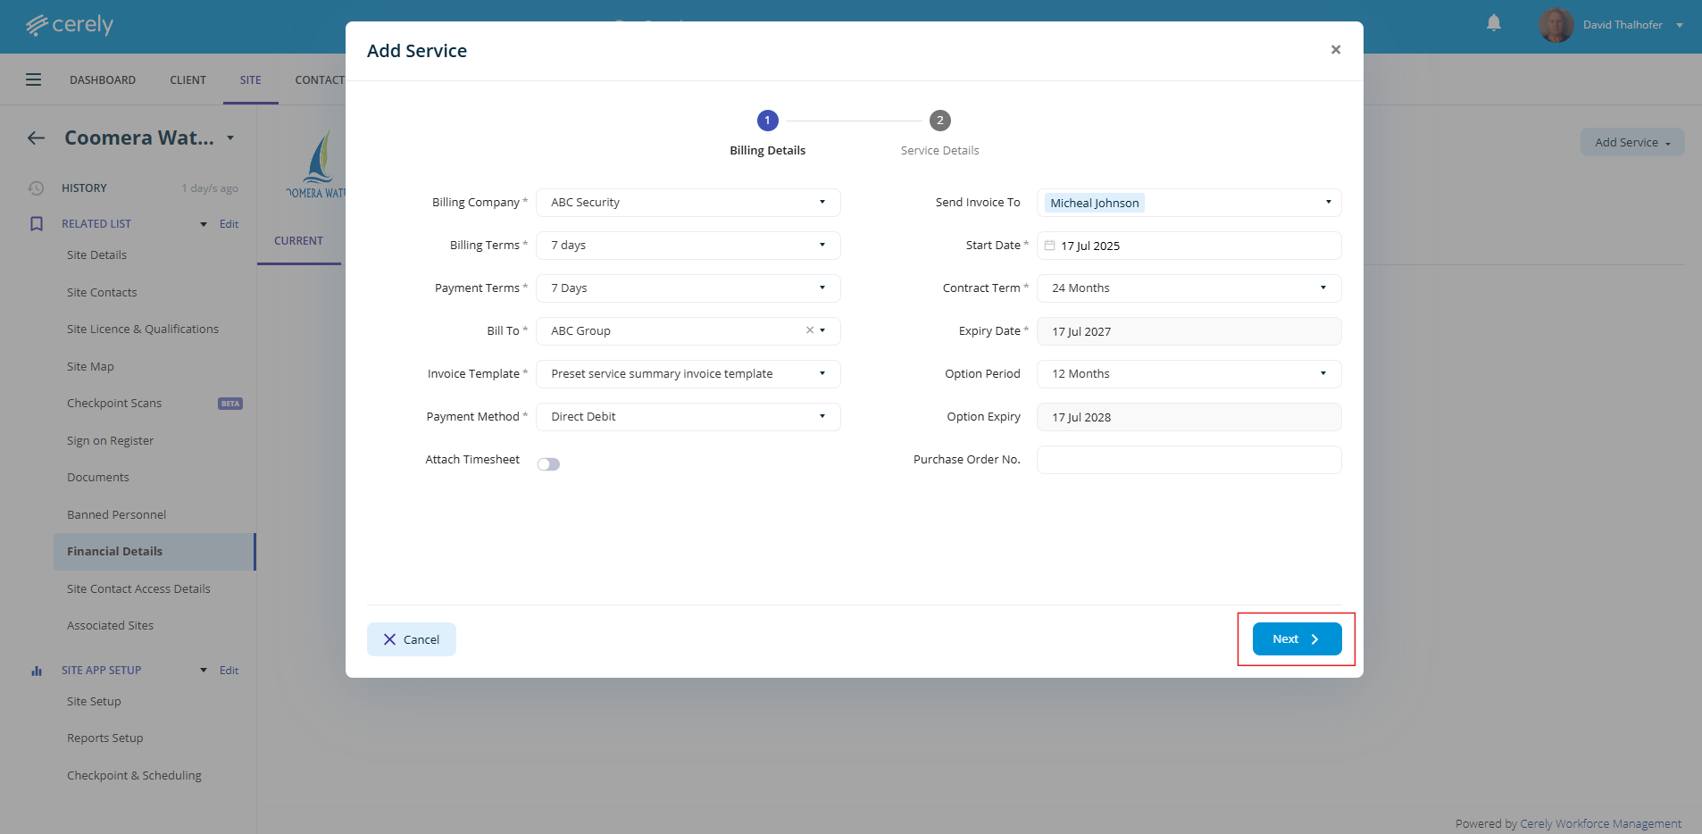Click the Next button
The height and width of the screenshot is (834, 1702).
pyautogui.click(x=1297, y=639)
